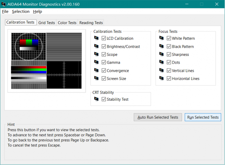Image resolution: width=225 pixels, height=165 pixels.
Task: Click the monitor icon beside Convergence
Action: (96, 71)
